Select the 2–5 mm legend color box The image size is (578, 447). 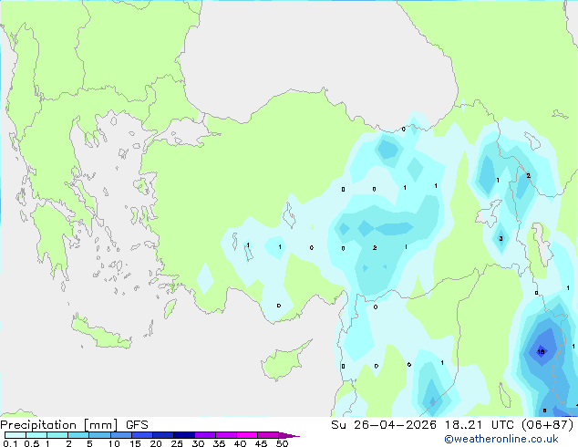(78, 435)
